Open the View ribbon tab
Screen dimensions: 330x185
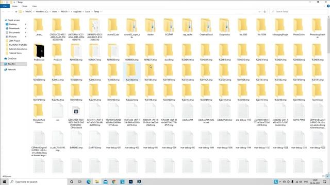tap(35, 6)
